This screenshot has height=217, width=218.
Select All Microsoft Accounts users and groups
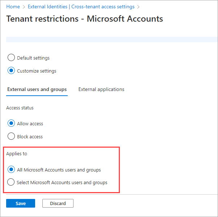(x=11, y=169)
